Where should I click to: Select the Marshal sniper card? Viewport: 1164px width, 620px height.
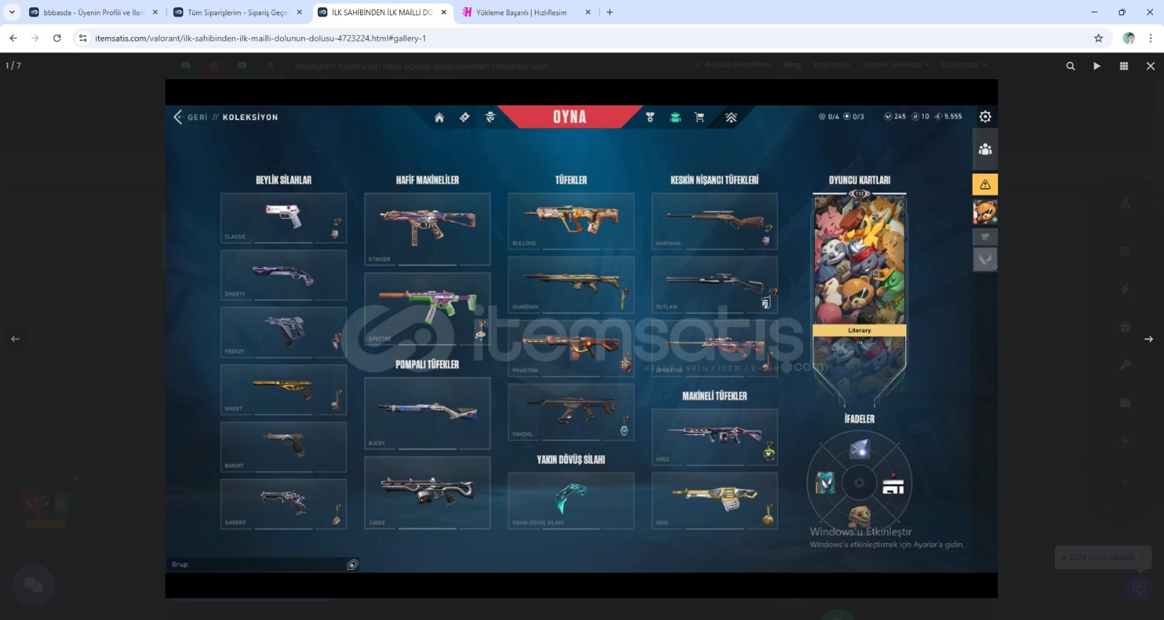coord(715,221)
